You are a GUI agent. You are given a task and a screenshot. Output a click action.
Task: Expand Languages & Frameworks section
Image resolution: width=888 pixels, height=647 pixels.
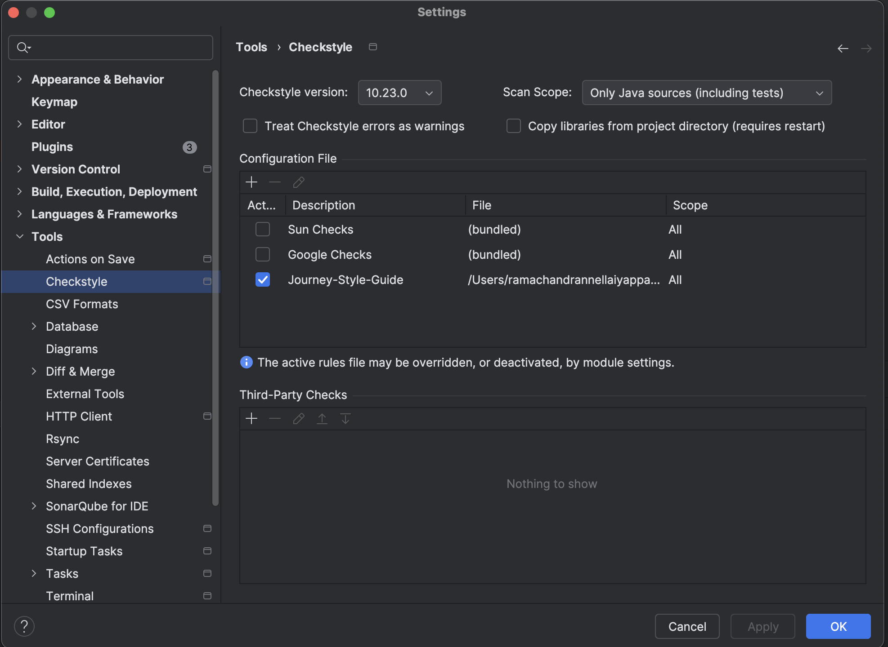[x=19, y=214]
